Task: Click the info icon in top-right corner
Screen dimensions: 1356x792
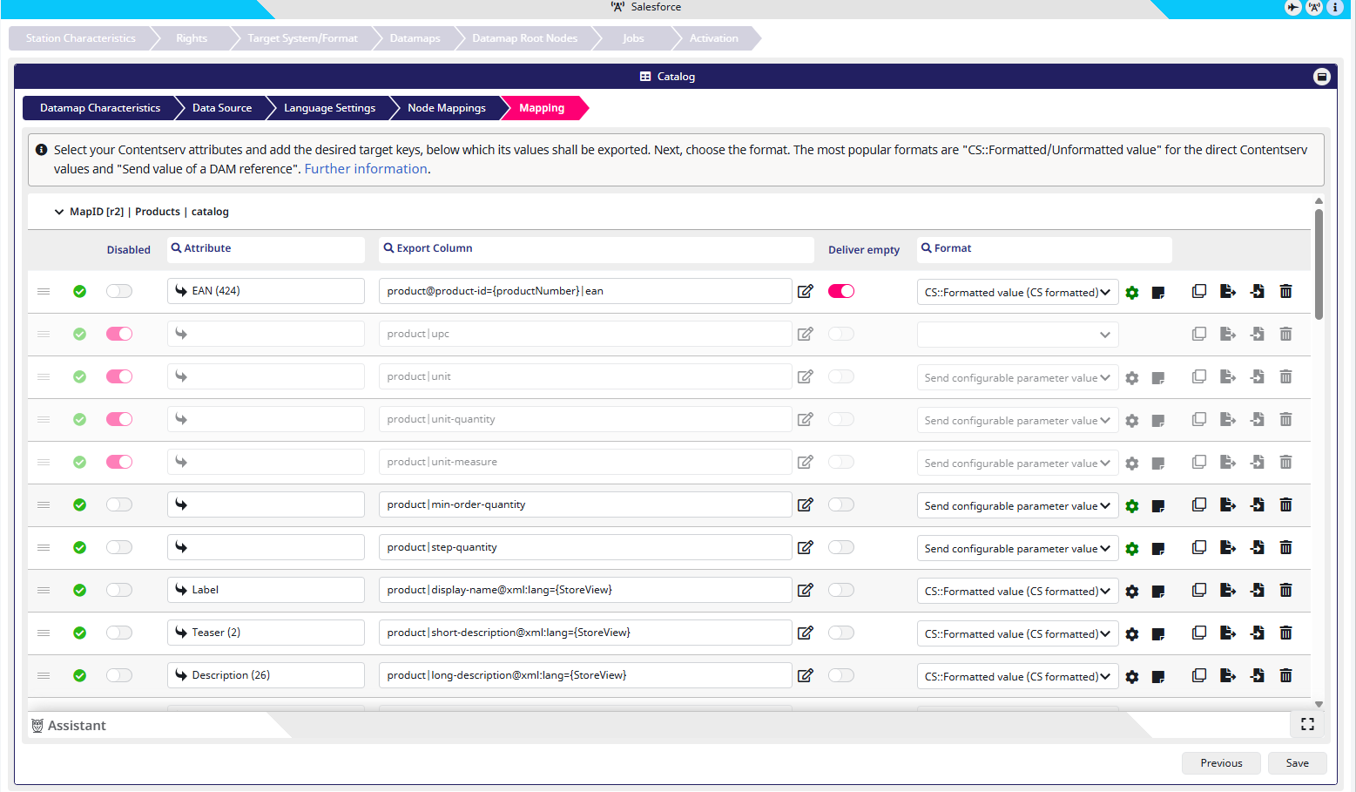Action: click(x=1335, y=7)
